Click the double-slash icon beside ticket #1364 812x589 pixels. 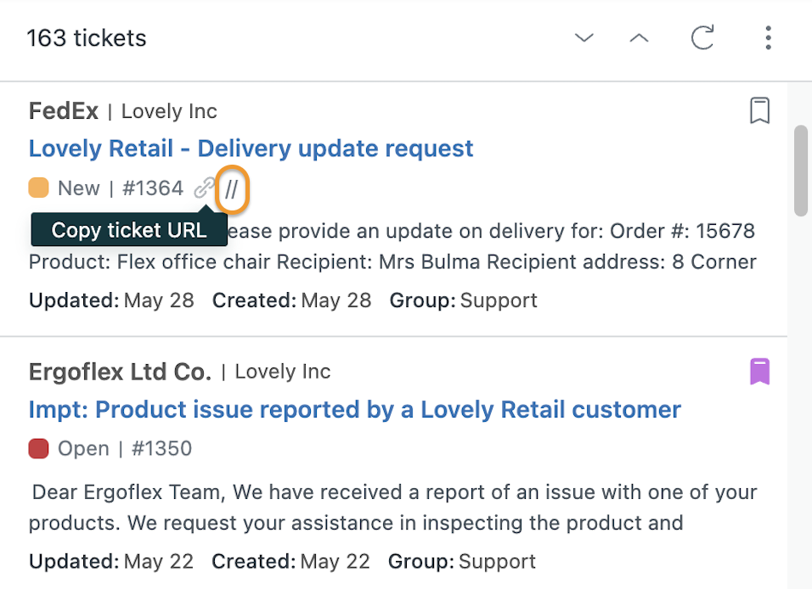pos(232,189)
